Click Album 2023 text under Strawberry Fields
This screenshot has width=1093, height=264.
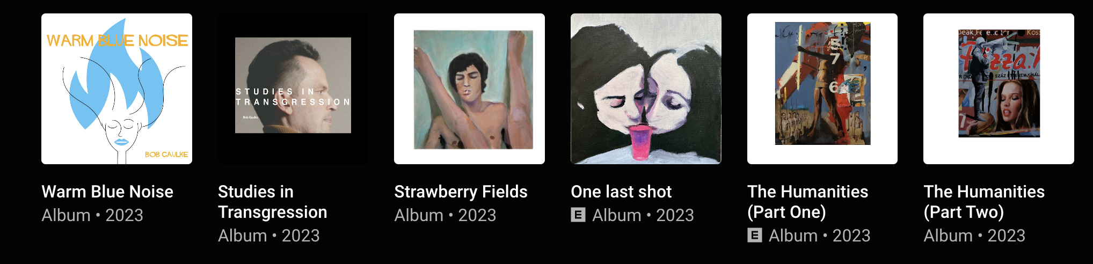pyautogui.click(x=445, y=215)
